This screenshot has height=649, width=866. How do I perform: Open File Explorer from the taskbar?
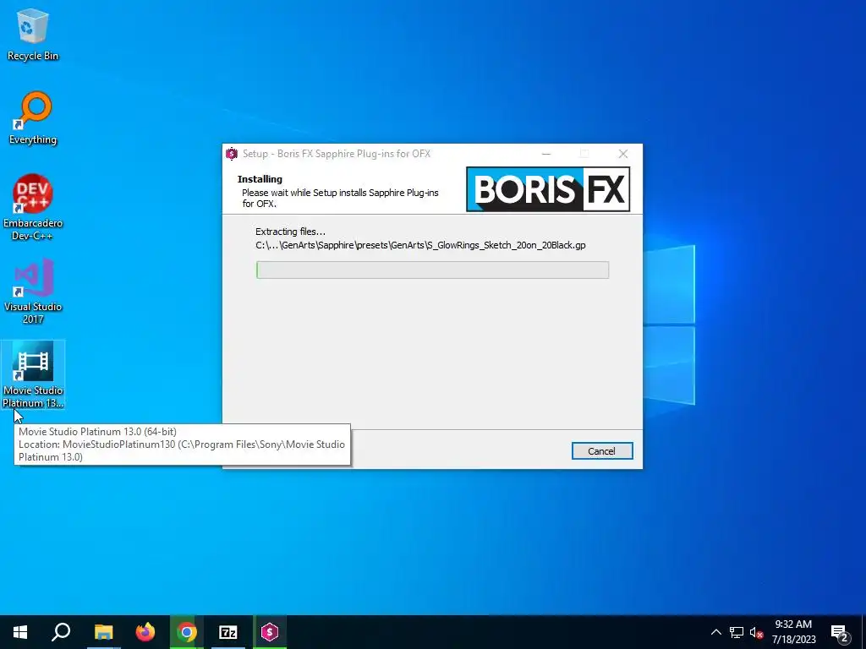[103, 632]
